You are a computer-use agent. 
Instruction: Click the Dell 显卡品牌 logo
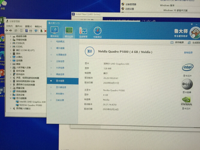(187, 84)
